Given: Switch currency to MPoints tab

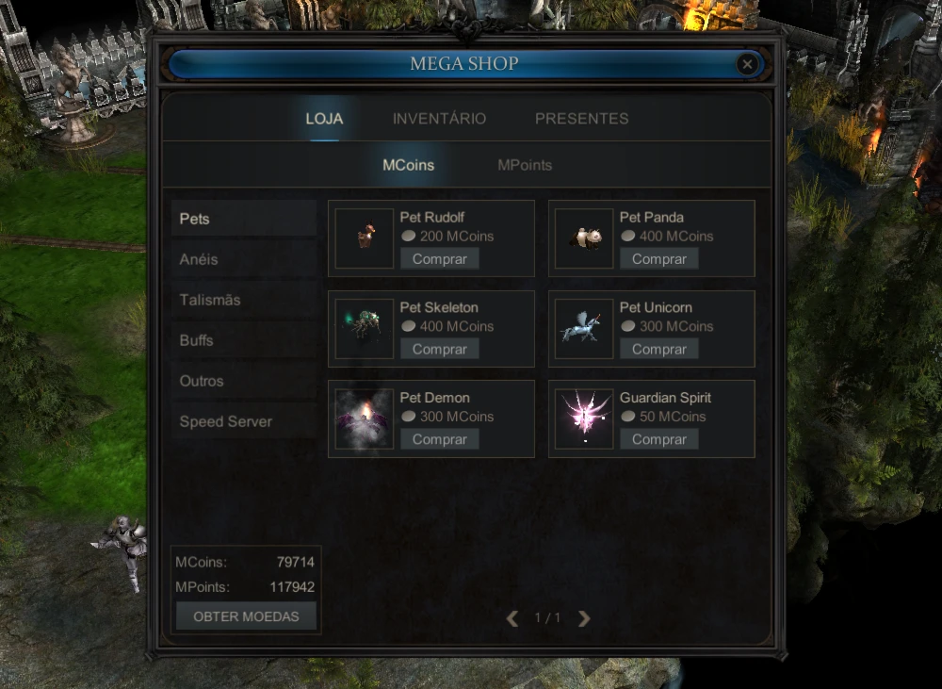Looking at the screenshot, I should click(525, 165).
